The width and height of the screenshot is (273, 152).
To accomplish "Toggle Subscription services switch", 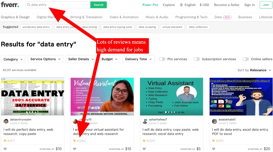I will click(197, 59).
